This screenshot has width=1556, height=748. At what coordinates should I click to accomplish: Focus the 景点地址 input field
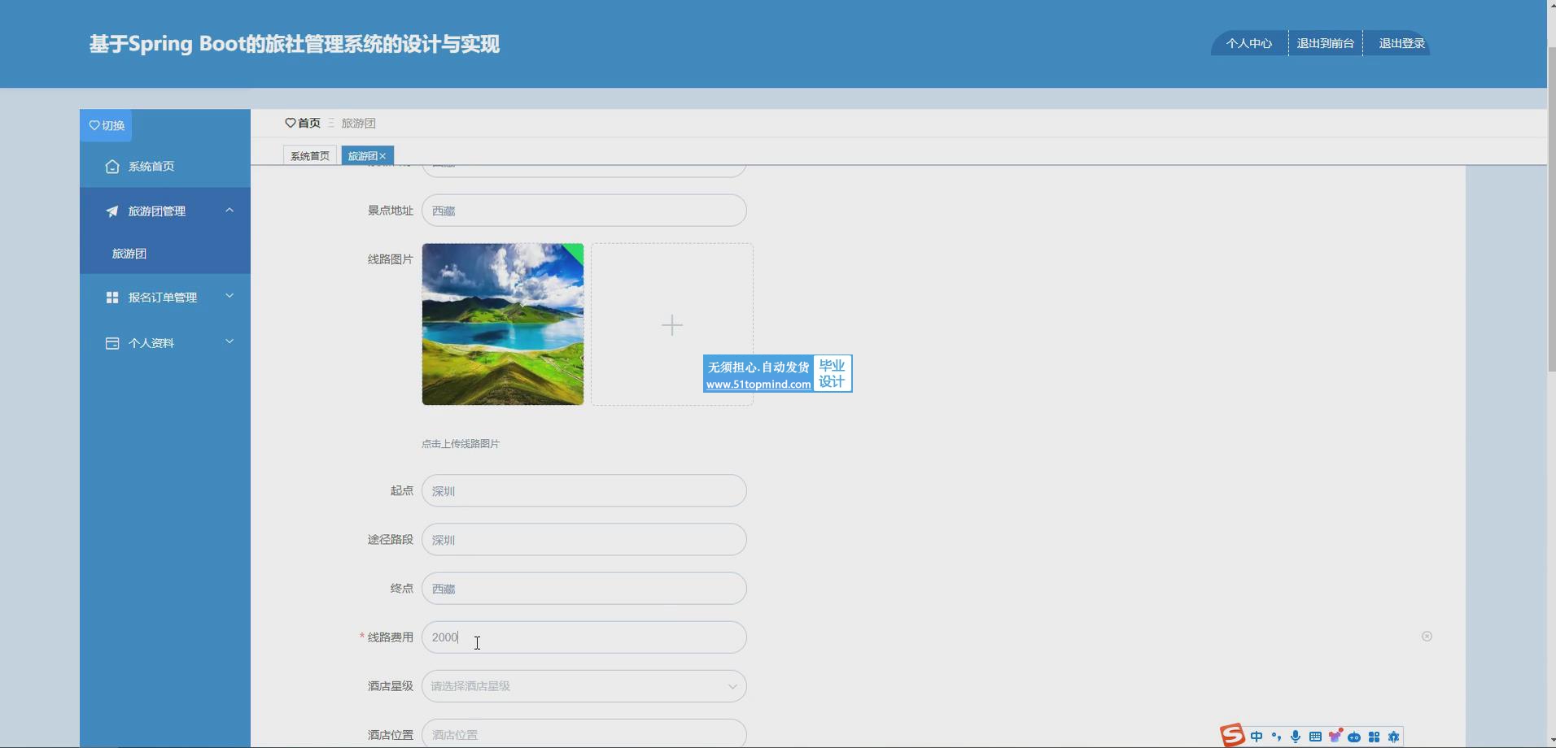[584, 211]
